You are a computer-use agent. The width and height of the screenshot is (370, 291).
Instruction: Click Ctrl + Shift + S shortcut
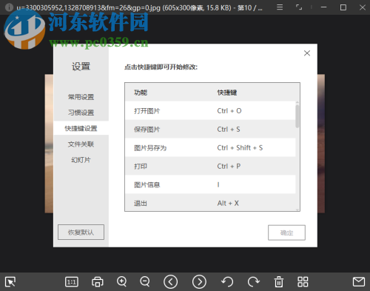240,148
